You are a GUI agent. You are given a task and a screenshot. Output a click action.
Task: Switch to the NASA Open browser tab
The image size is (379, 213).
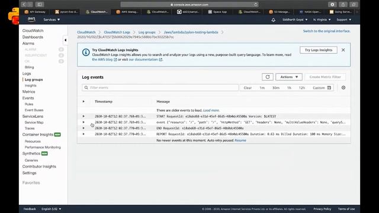[310, 12]
